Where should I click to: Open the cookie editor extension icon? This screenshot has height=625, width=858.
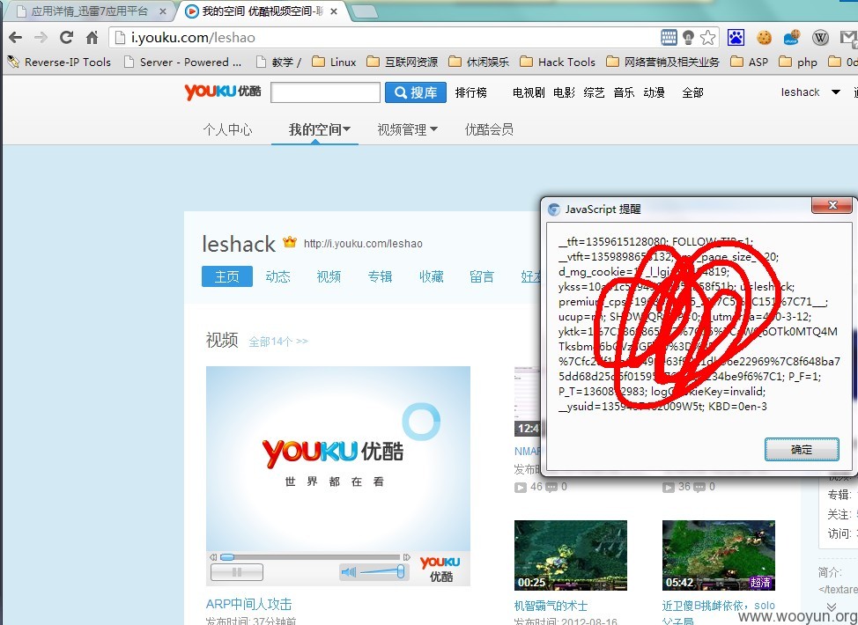click(x=764, y=38)
